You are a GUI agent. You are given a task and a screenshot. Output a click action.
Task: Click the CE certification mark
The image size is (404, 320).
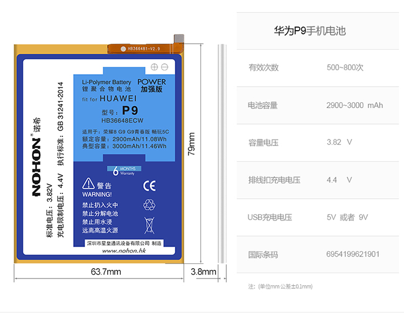coord(149,186)
